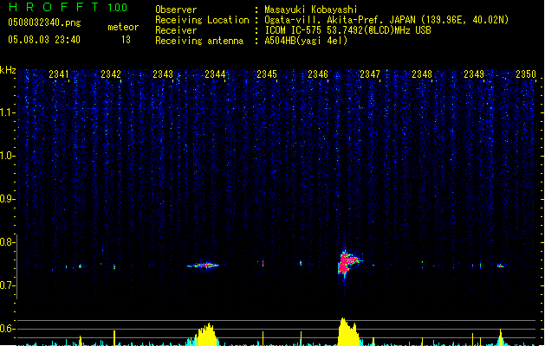Click time marker 2343
This screenshot has height=346, width=545.
(x=163, y=74)
